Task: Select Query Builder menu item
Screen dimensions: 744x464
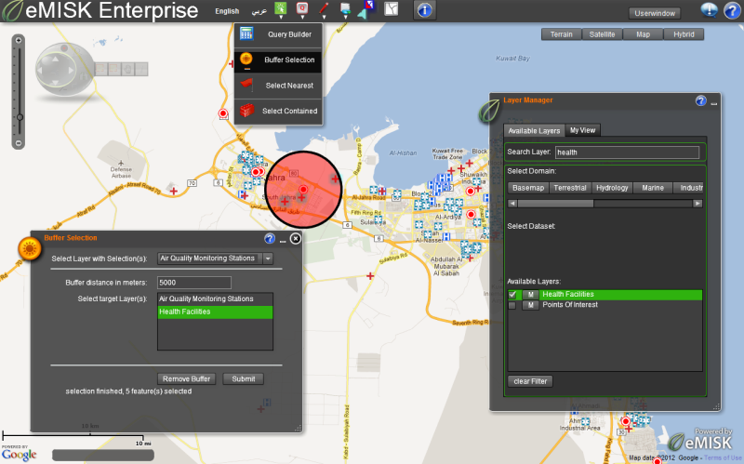Action: click(278, 34)
